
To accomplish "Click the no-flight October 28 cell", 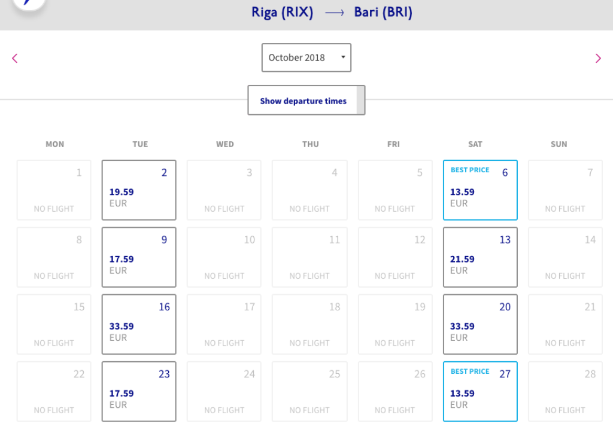I will click(x=565, y=391).
